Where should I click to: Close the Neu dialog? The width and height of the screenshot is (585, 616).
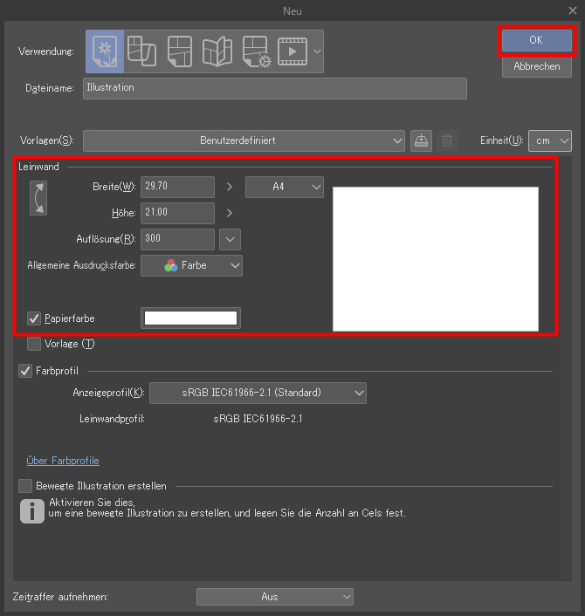point(573,10)
